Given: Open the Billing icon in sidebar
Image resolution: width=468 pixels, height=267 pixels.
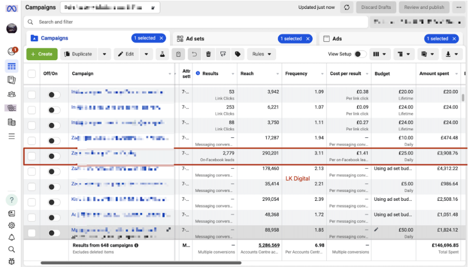Looking at the screenshot, I should [x=12, y=122].
